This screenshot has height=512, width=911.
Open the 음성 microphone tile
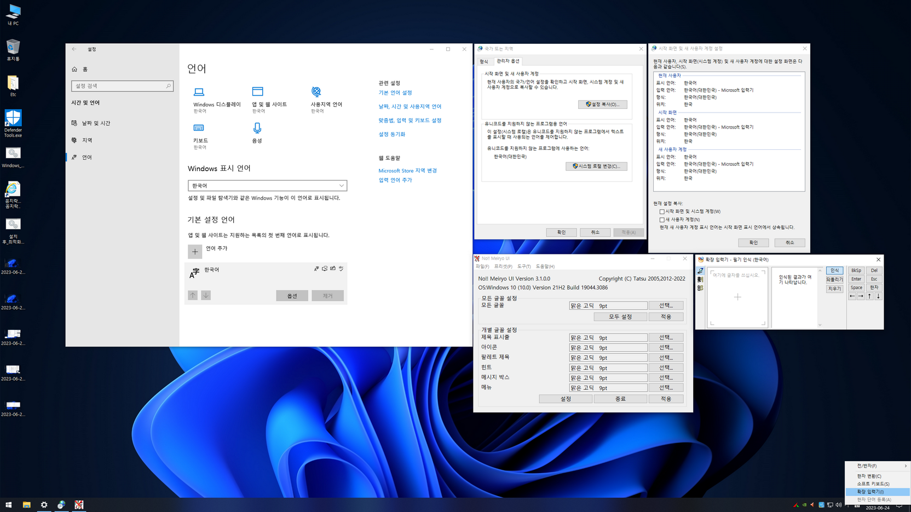pos(257,133)
